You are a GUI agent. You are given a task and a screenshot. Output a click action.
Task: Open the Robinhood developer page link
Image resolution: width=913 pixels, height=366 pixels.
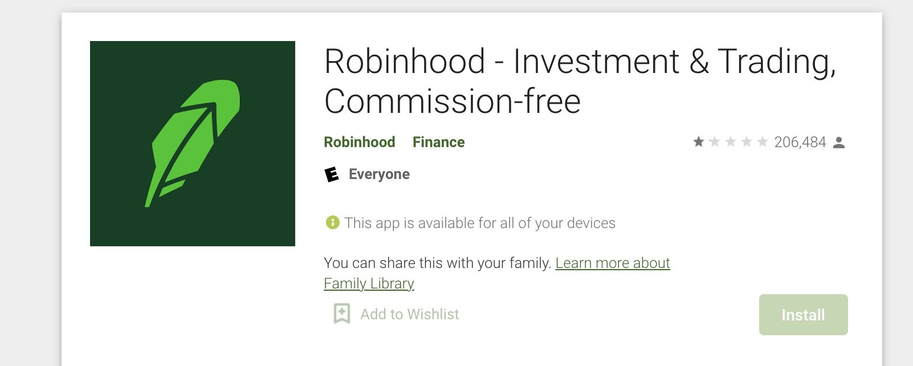[x=360, y=142]
